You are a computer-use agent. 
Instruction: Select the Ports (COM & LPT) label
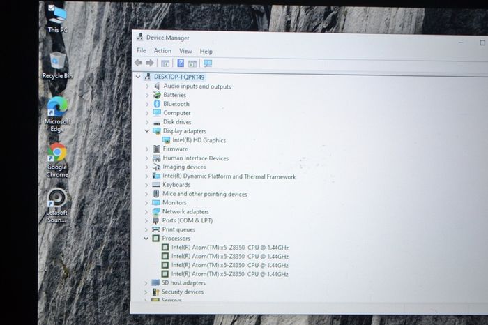click(188, 220)
